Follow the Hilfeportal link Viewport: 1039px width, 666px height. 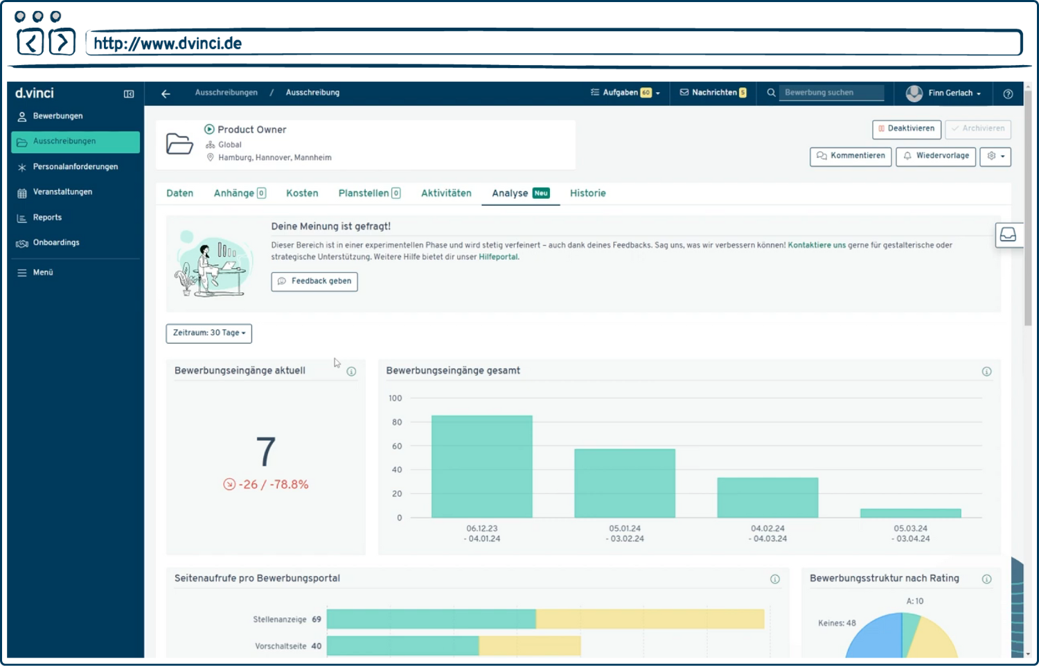(498, 257)
